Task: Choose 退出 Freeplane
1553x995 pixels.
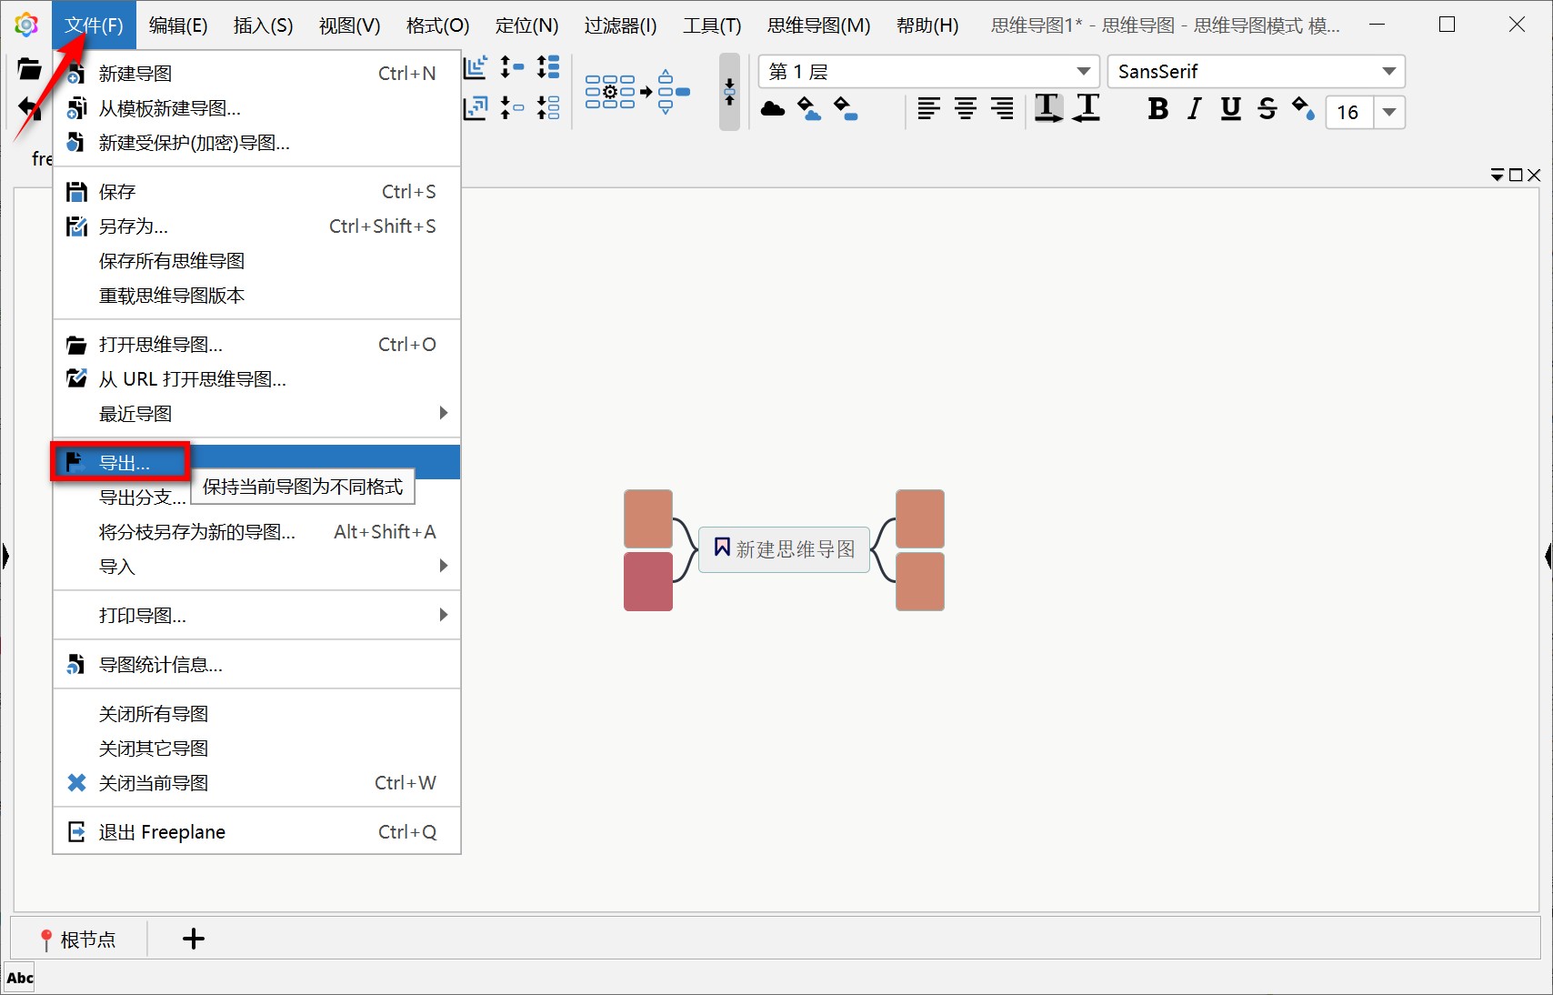Action: tap(257, 832)
